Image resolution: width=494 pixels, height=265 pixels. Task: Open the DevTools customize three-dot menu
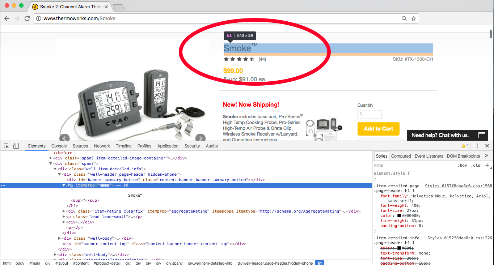pyautogui.click(x=477, y=146)
